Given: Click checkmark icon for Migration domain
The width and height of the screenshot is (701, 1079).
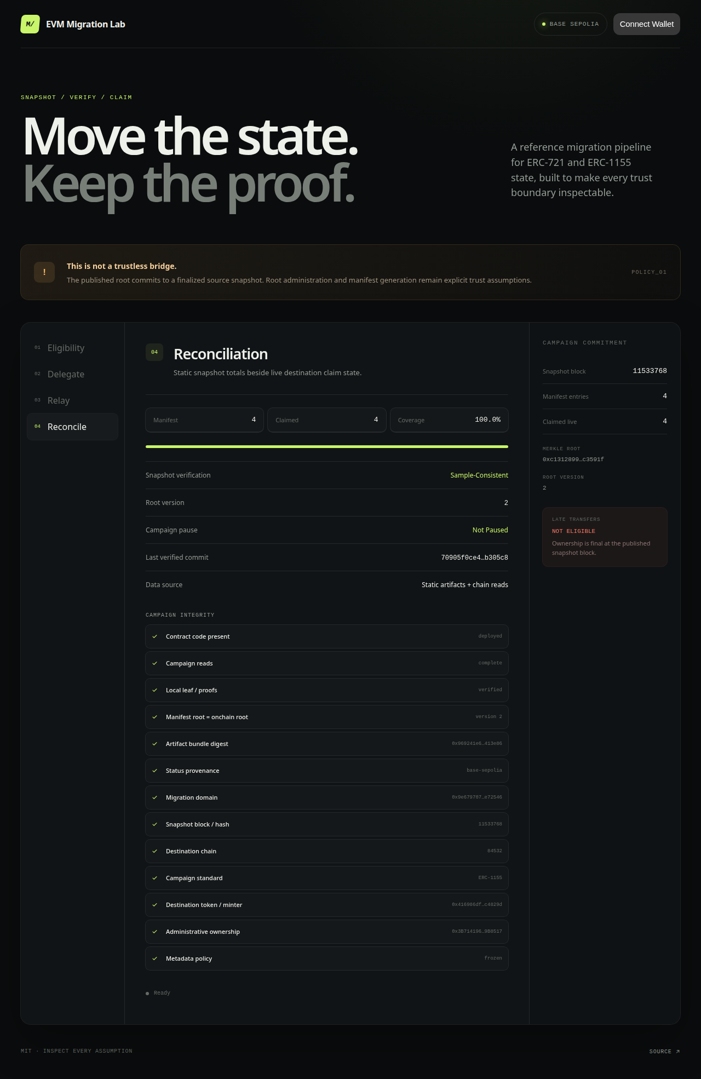Looking at the screenshot, I should tap(155, 797).
